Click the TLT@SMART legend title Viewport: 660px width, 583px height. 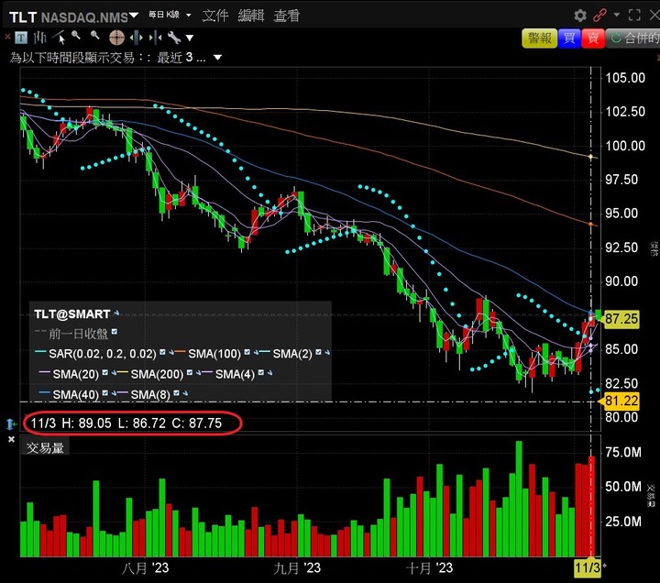72,314
